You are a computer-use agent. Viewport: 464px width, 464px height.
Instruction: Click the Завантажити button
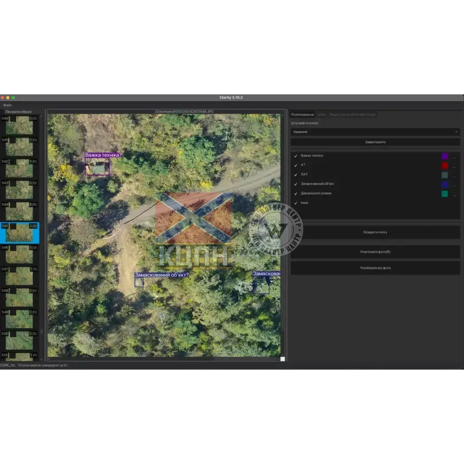tap(375, 142)
